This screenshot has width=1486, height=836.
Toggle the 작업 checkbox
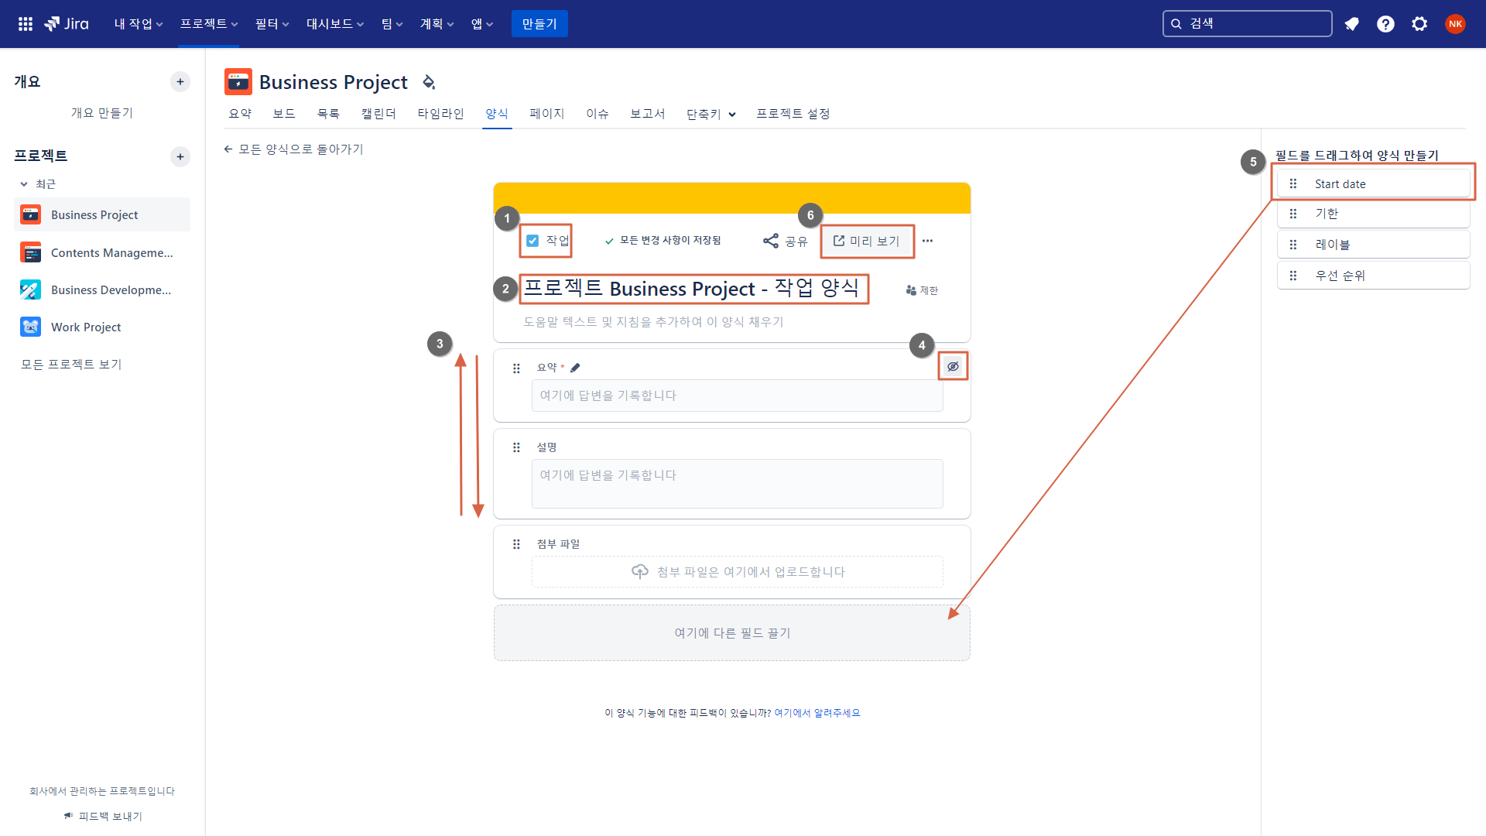pos(532,241)
